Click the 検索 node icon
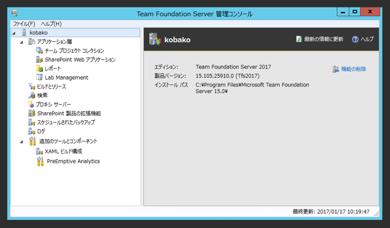Viewport: 390px width, 228px height. pyautogui.click(x=32, y=95)
